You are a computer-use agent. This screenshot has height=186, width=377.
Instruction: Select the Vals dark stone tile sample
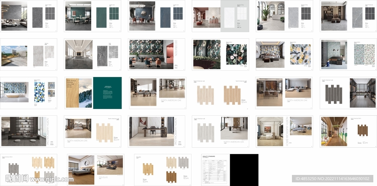[102, 56]
